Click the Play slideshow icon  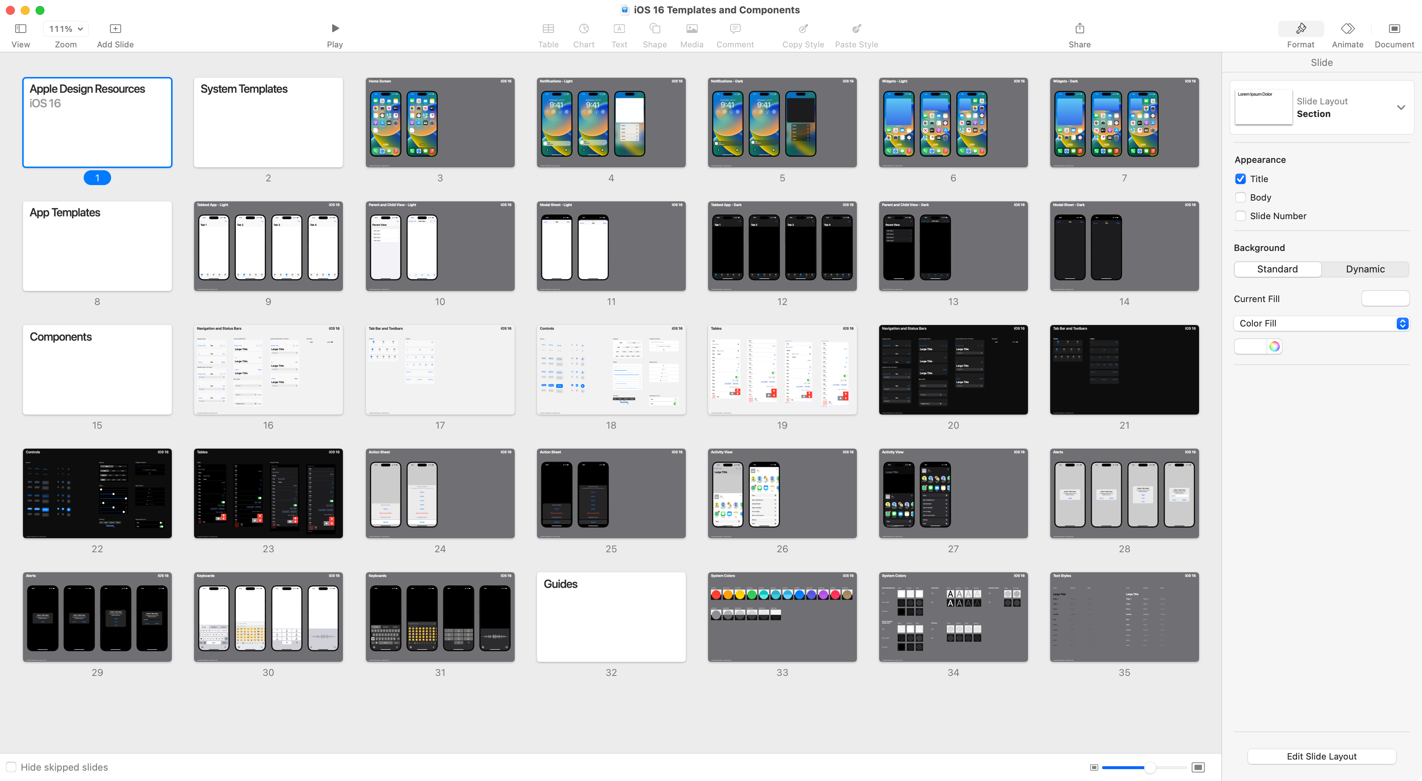[335, 29]
